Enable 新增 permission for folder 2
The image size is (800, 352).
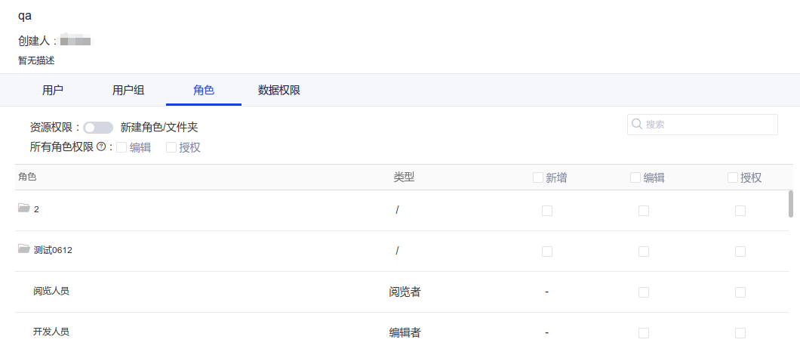[x=547, y=211]
